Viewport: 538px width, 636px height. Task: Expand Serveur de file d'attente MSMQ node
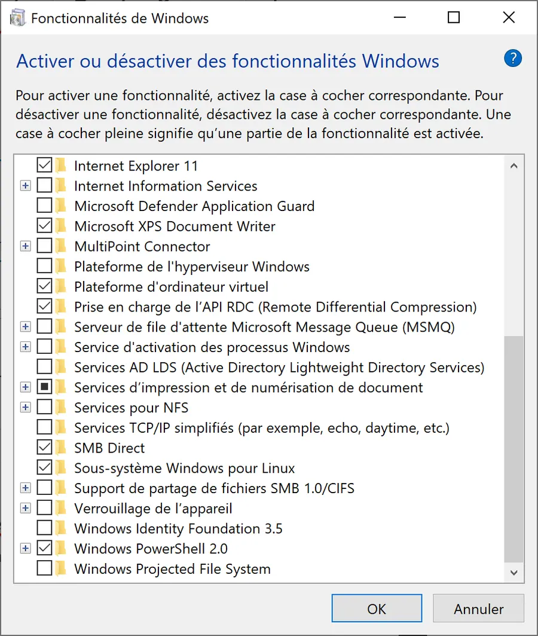(x=26, y=326)
